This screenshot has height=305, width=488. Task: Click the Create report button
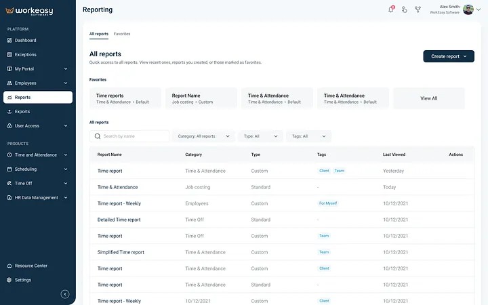coord(449,56)
